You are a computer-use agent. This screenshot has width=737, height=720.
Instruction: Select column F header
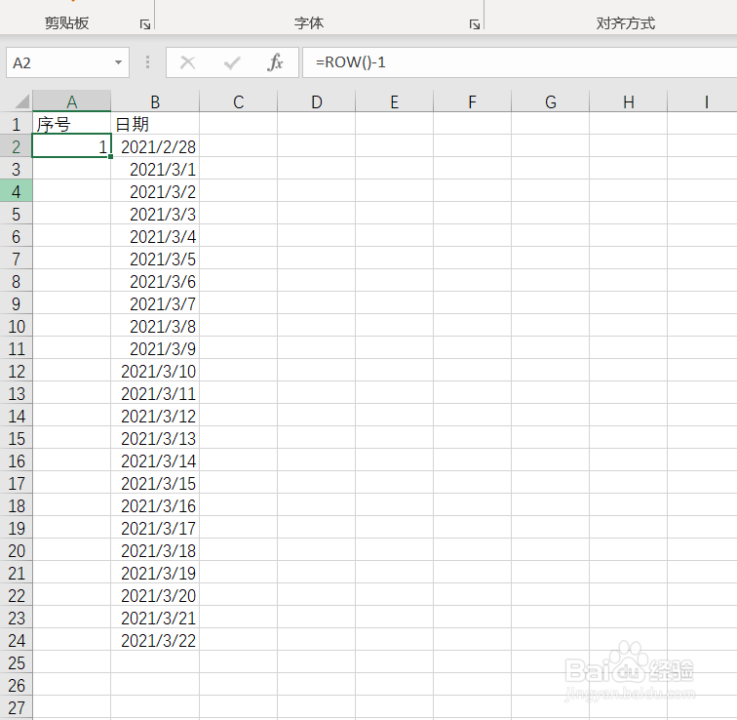coord(473,101)
